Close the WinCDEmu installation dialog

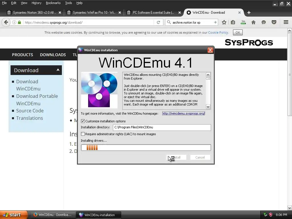(210, 50)
